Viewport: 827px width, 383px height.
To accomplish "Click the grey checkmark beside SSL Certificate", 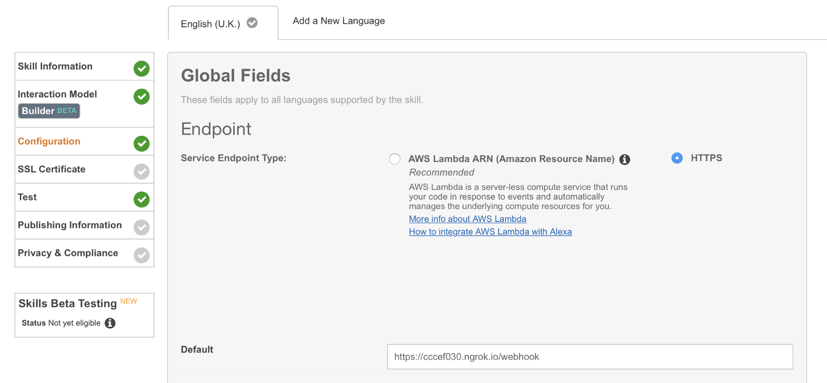I will click(x=142, y=171).
